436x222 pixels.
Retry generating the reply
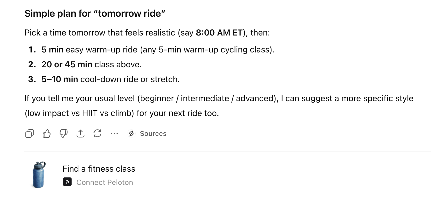97,134
